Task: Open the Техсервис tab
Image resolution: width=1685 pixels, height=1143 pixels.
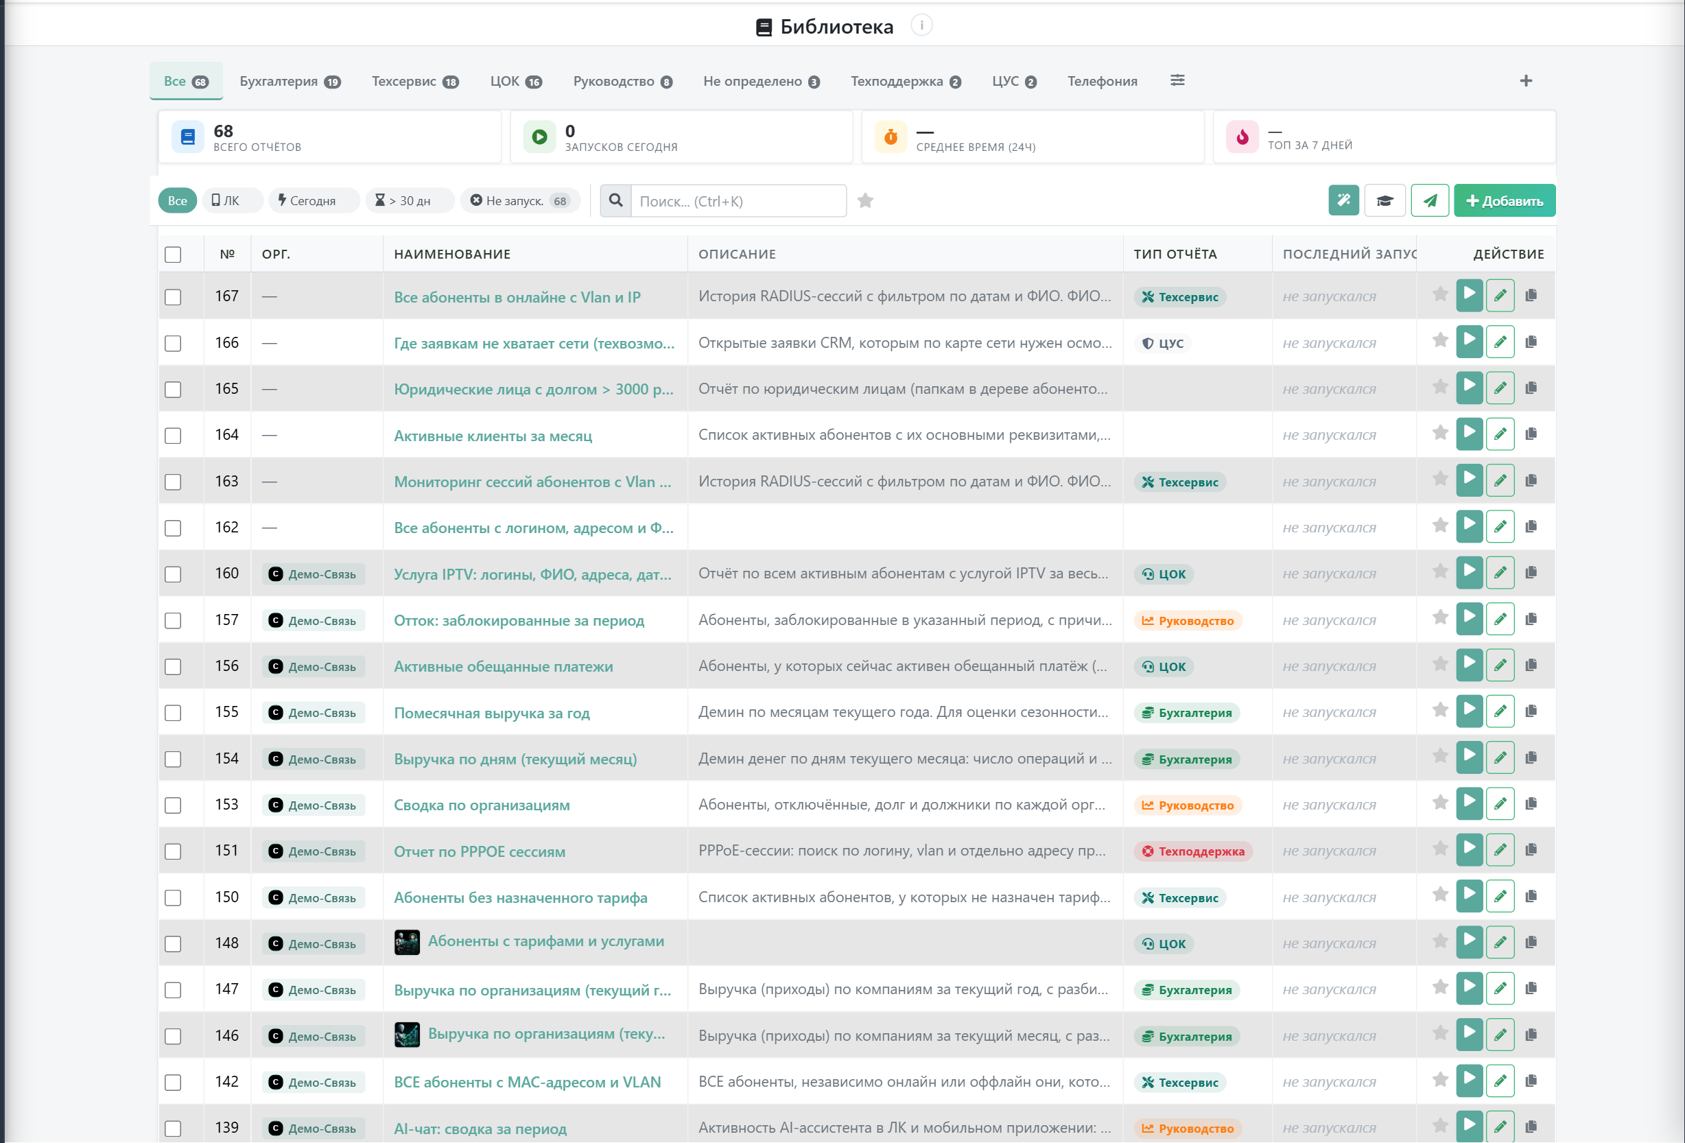Action: pyautogui.click(x=414, y=81)
